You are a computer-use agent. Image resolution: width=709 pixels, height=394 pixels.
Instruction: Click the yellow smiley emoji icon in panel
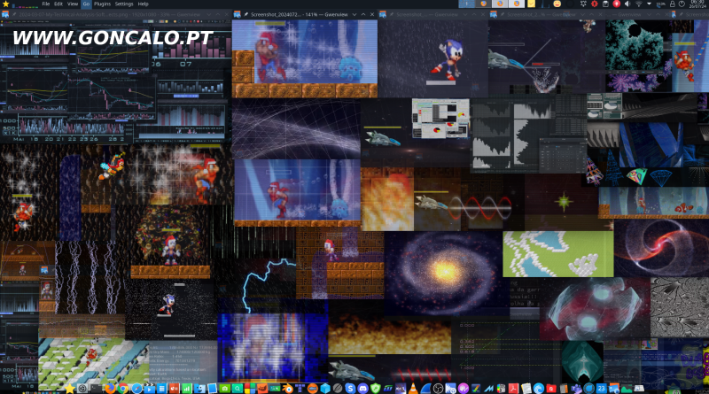(557, 4)
